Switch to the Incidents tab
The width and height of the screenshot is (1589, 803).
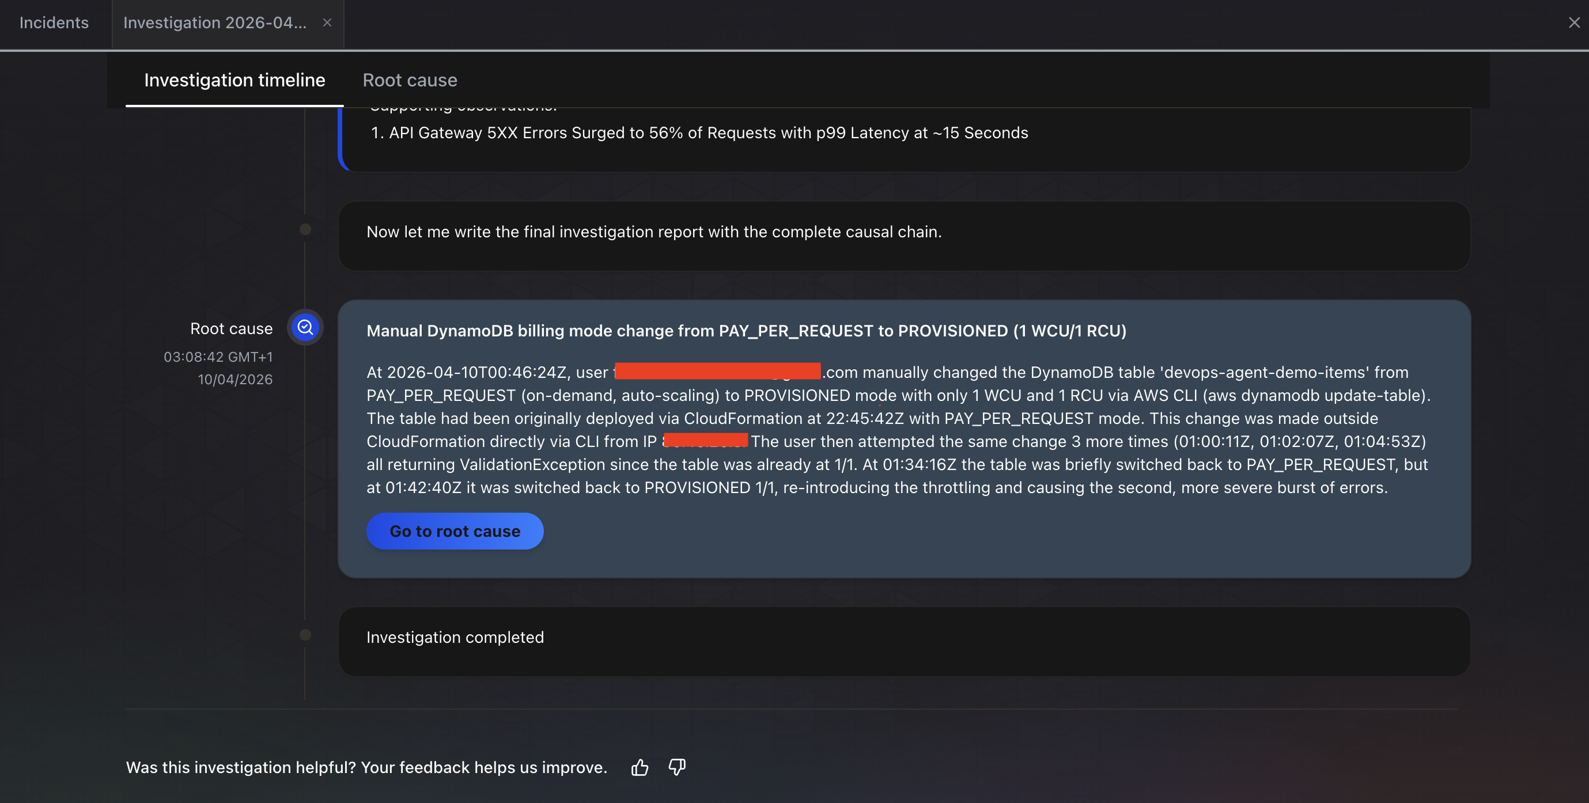pyautogui.click(x=54, y=23)
